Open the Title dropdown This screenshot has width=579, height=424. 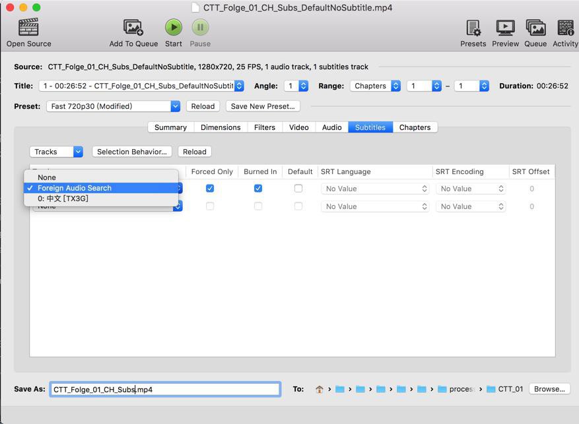[141, 86]
